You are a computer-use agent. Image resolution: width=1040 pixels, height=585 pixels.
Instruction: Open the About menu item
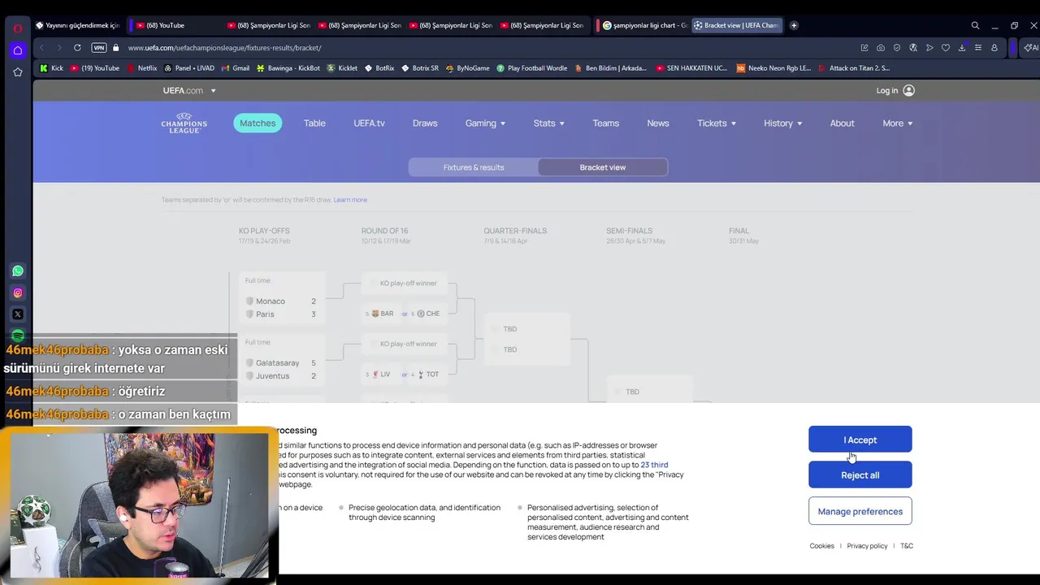click(842, 123)
